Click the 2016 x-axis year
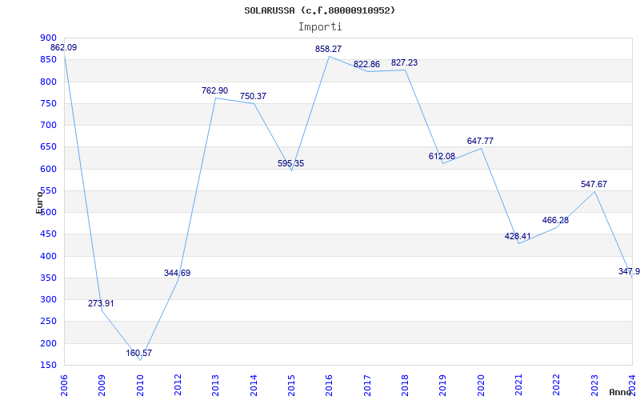The width and height of the screenshot is (640, 400). pyautogui.click(x=330, y=386)
